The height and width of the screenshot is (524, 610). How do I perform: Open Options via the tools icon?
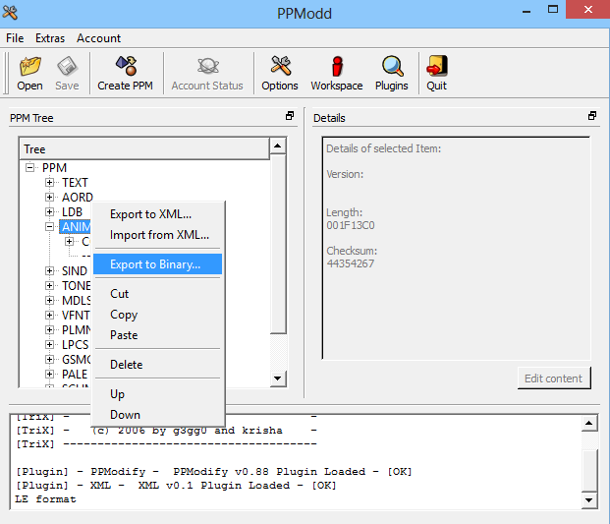(281, 66)
